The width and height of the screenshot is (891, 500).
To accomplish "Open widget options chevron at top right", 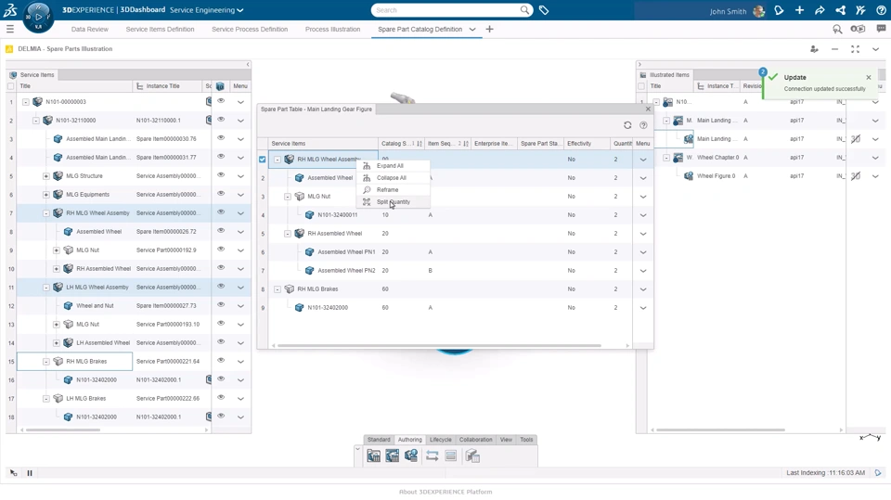I will click(x=875, y=49).
